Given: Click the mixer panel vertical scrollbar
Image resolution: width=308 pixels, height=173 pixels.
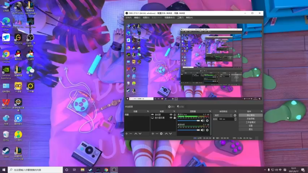Looking at the screenshot, I should click(x=211, y=124).
